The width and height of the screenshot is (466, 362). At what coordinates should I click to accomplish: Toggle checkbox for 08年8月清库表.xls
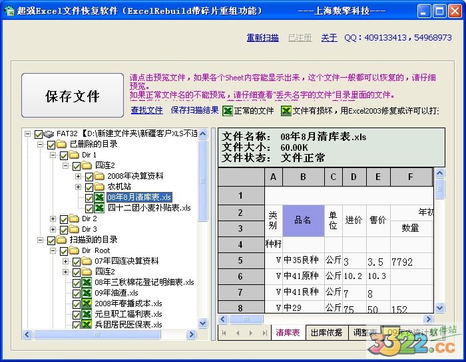pyautogui.click(x=89, y=198)
